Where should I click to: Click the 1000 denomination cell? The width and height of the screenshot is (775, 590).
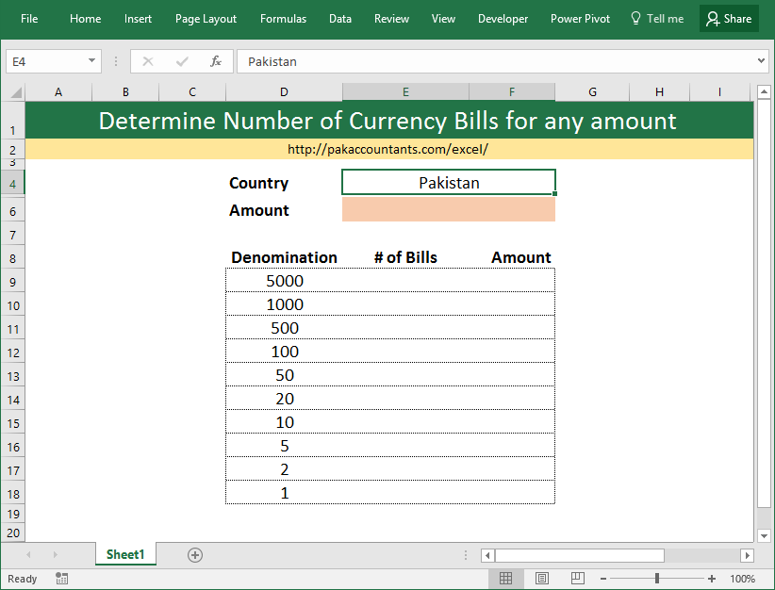pyautogui.click(x=284, y=303)
